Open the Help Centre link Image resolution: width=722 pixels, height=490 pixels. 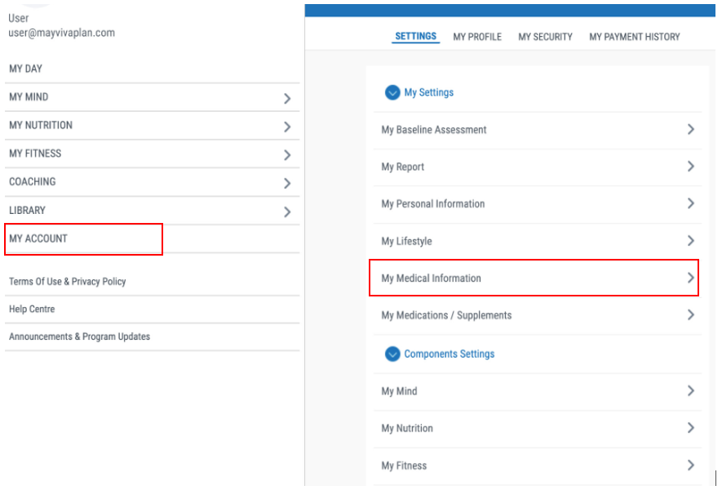[x=32, y=310]
